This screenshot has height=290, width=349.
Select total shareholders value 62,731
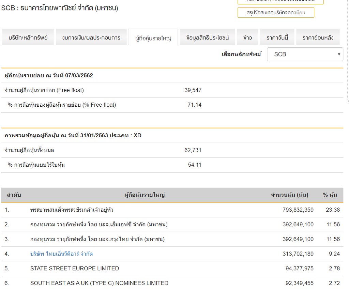click(x=193, y=150)
